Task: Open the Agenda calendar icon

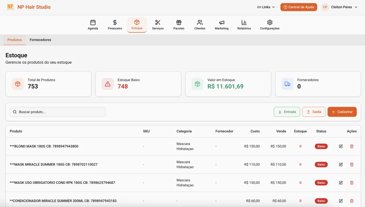Action: click(93, 23)
